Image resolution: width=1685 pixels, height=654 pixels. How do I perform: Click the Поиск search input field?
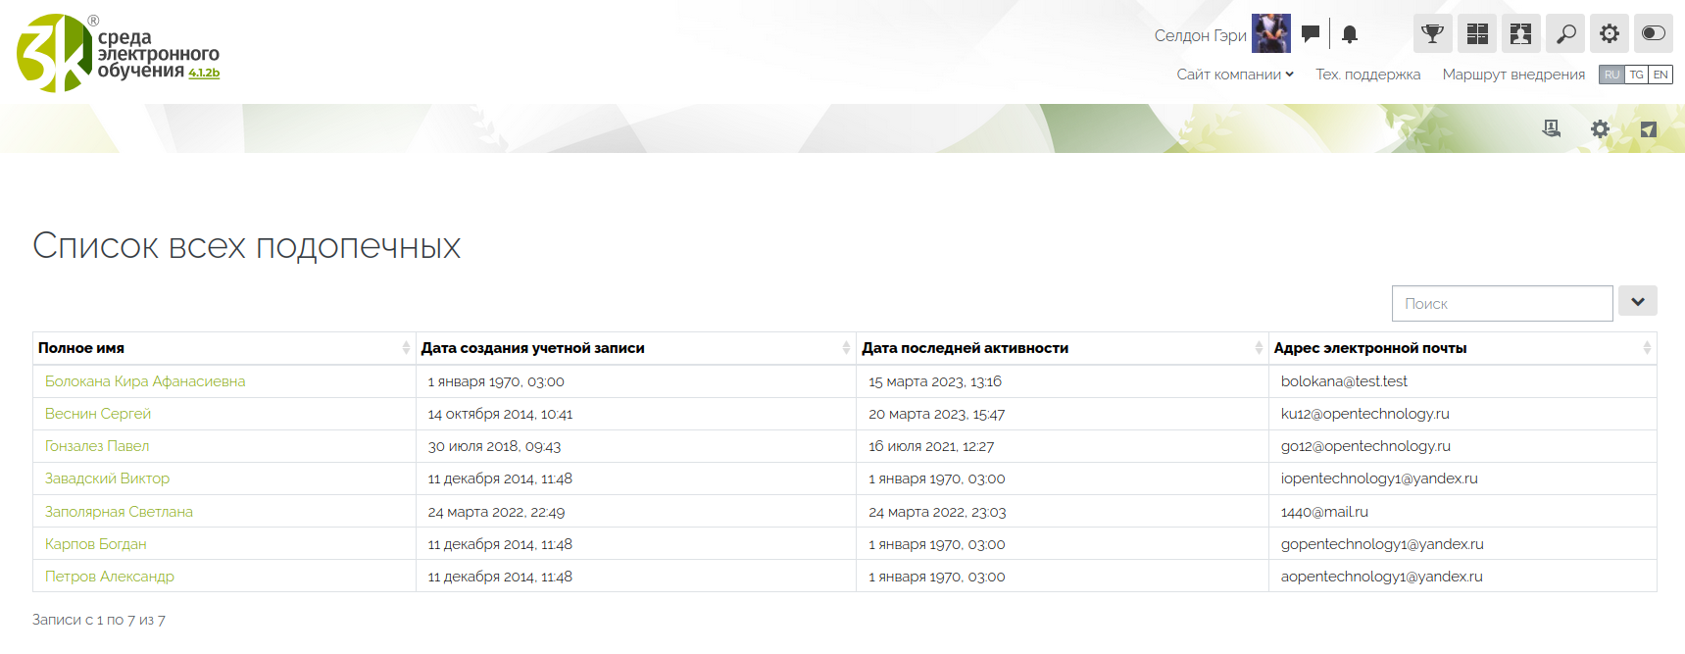[1502, 304]
